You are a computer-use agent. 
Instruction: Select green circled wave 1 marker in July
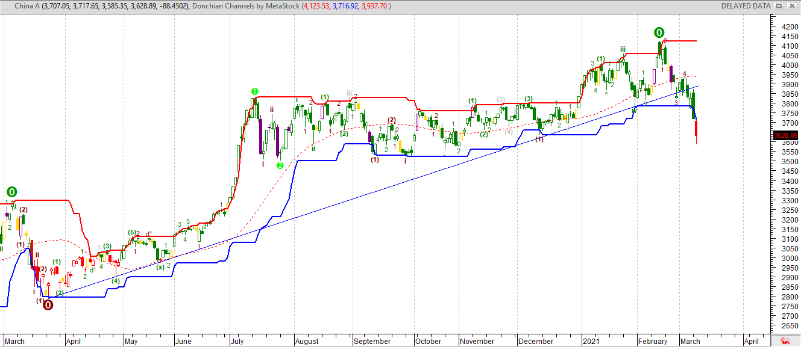(255, 91)
